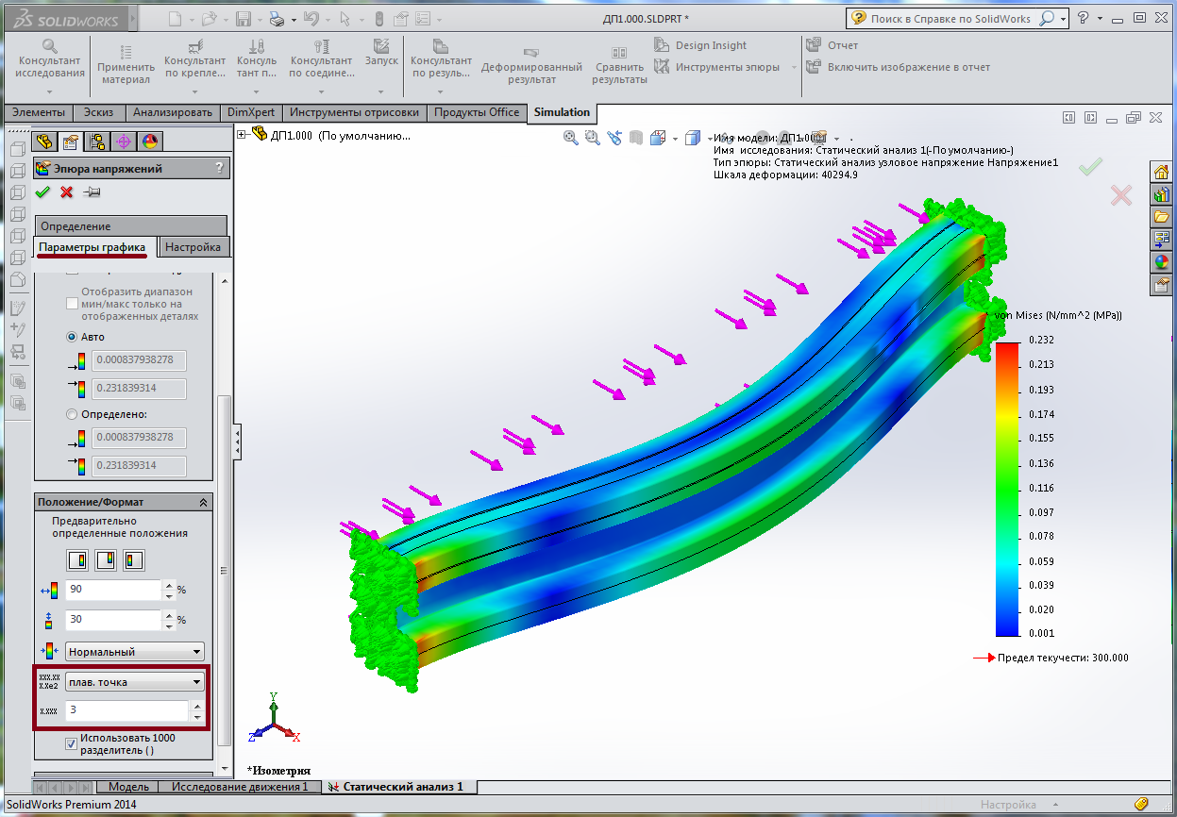The image size is (1177, 817).
Task: Switch to Продукты Office ribbon tab
Action: coord(477,112)
